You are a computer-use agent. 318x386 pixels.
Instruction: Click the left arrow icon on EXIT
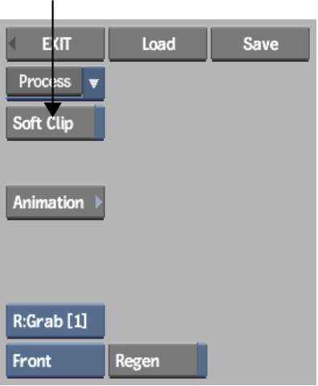[x=12, y=44]
